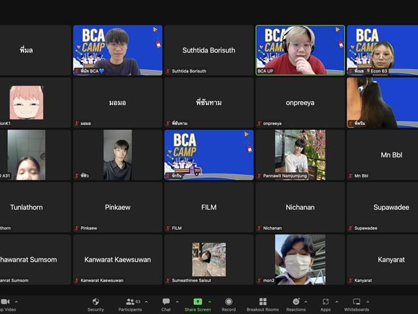The image size is (418, 314).
Task: Click the muted mic icon on Suthtida Borisuth
Action: (x=168, y=71)
